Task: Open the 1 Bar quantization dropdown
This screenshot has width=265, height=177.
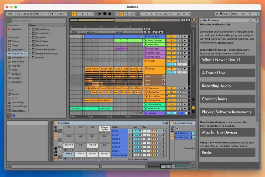Action: 62,14
